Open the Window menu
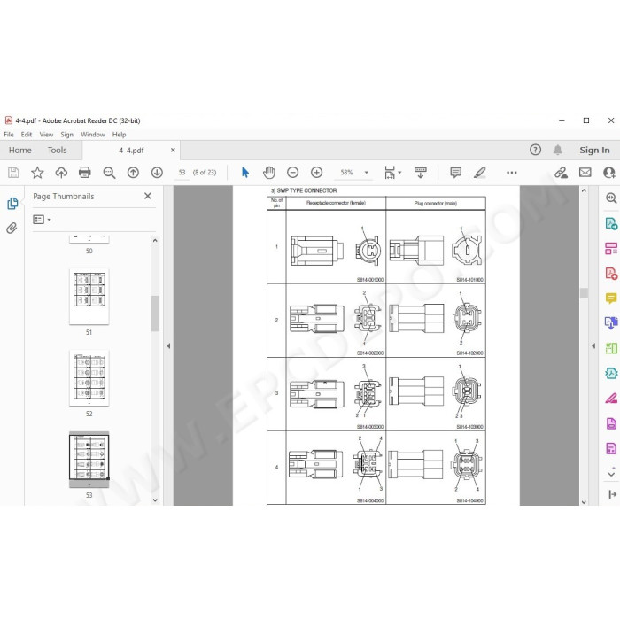Screen dimensions: 620x620 [x=93, y=135]
